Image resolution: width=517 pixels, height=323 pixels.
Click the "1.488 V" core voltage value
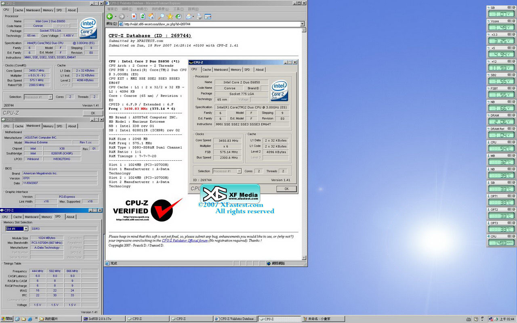tap(69, 36)
